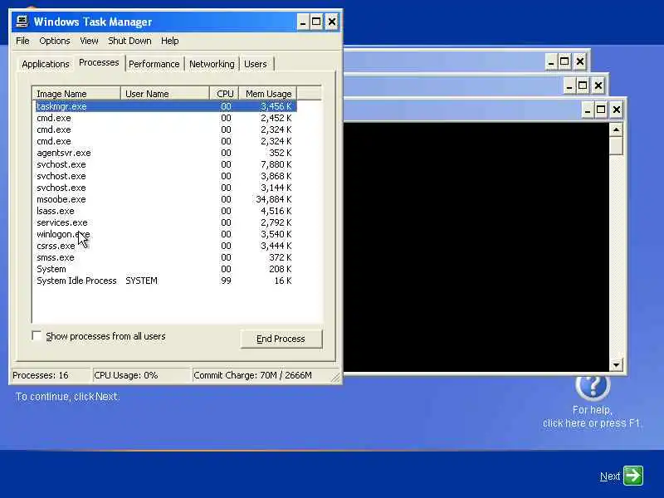This screenshot has width=664, height=498.
Task: Select the smss.exe process
Action: click(165, 257)
